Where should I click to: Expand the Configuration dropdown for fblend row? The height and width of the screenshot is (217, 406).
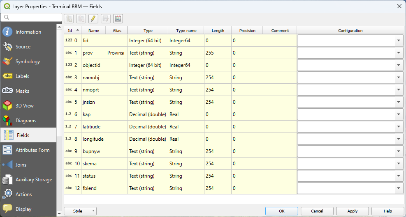click(398, 188)
